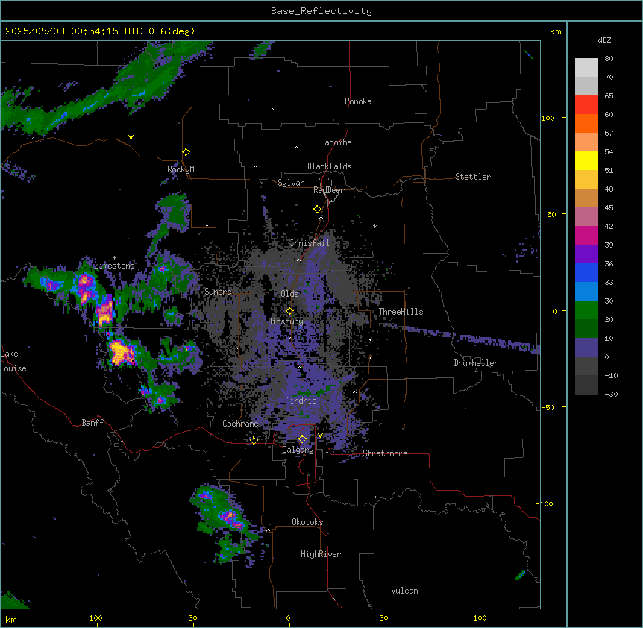This screenshot has width=643, height=628.
Task: Click the white plus marker west of Drumheller
Action: [x=457, y=280]
